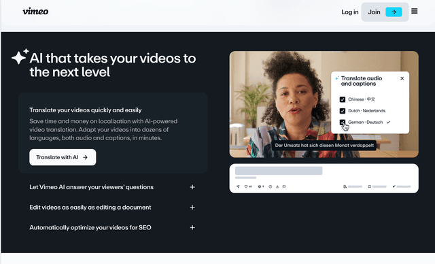This screenshot has height=264, width=435.
Task: Click the sparkle AI icon in video toolbar
Action: coord(394,186)
